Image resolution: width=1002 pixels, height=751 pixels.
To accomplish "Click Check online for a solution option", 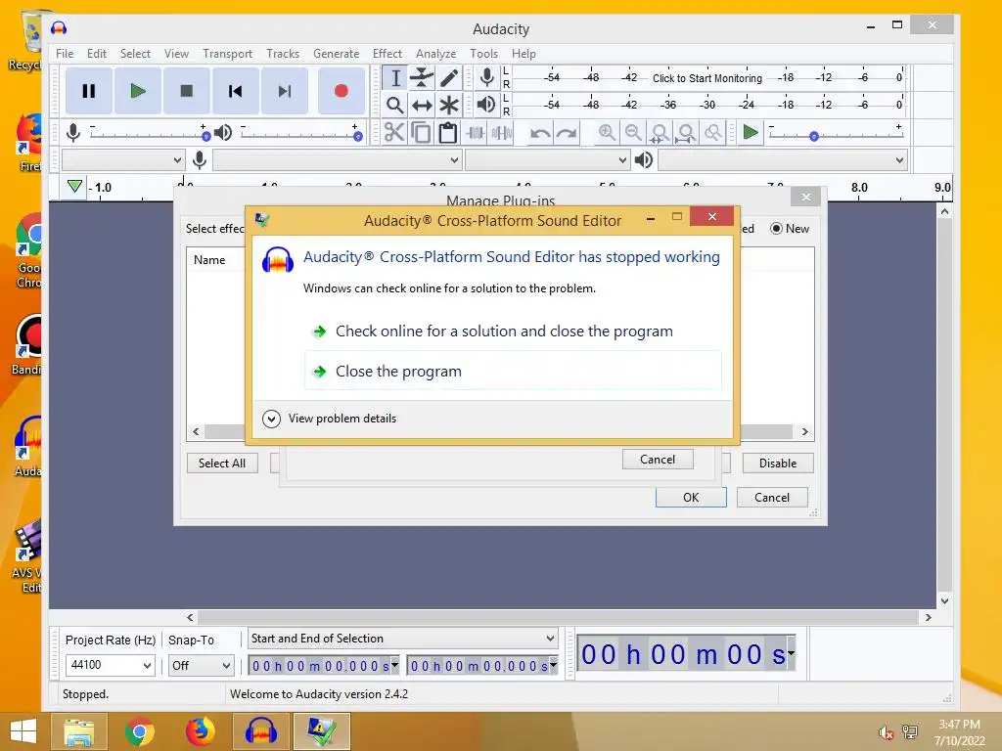I will coord(513,331).
